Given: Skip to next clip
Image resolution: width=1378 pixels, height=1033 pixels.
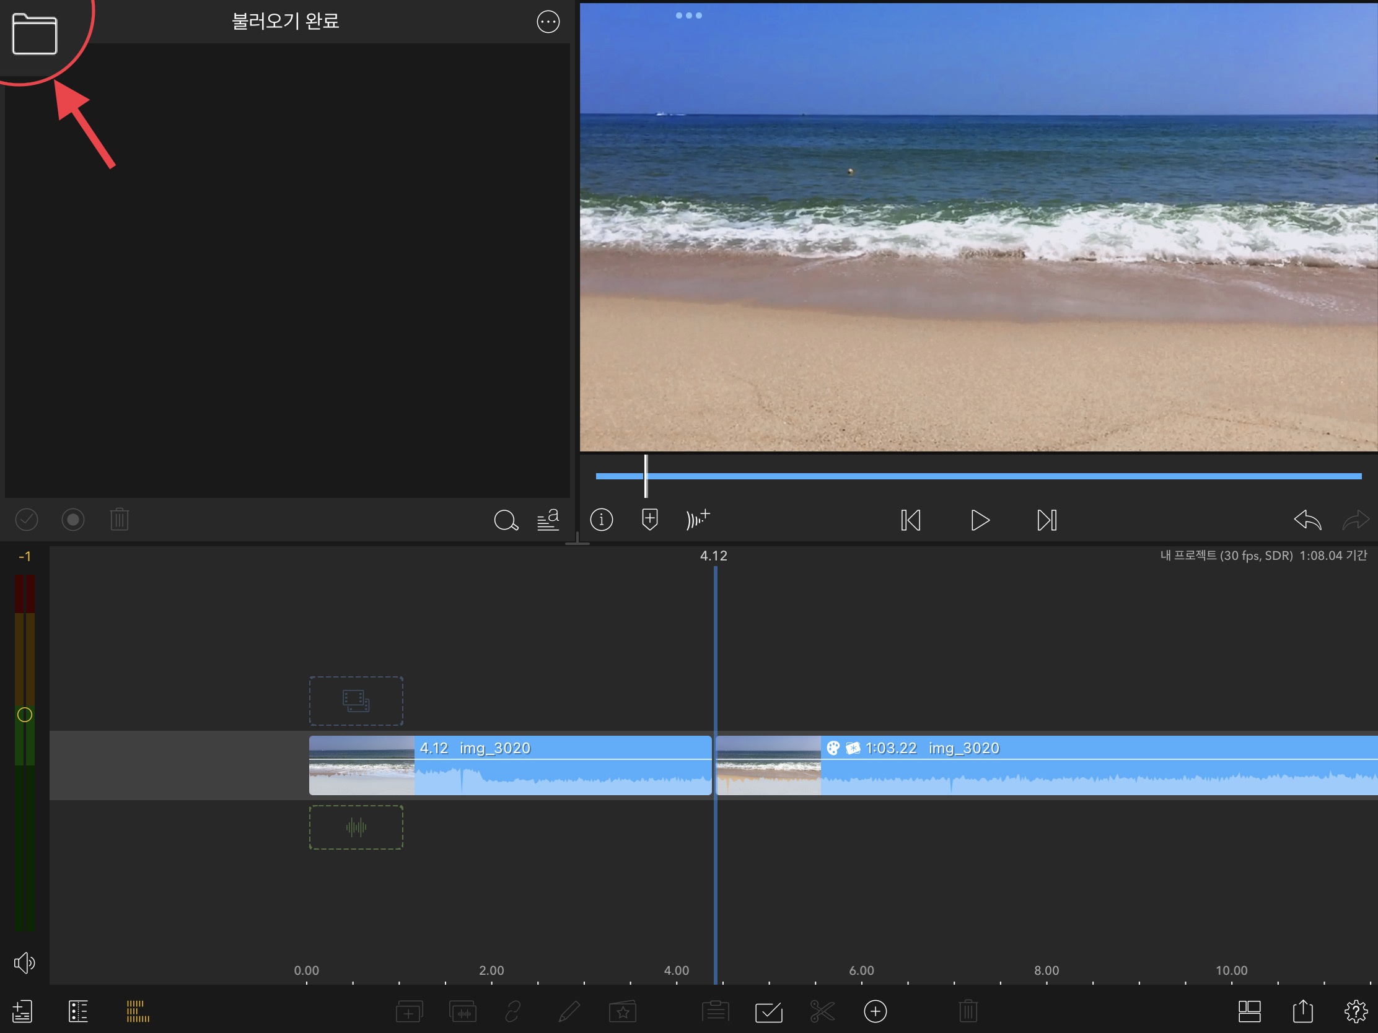Looking at the screenshot, I should pyautogui.click(x=1047, y=521).
